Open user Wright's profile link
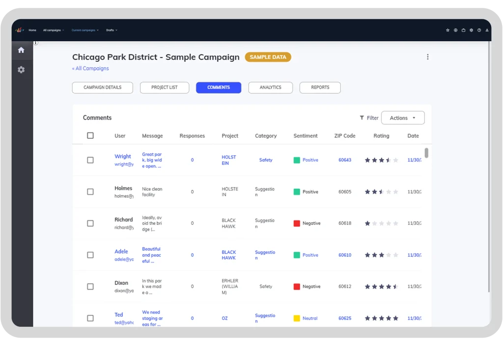The image size is (503, 346). coord(122,157)
